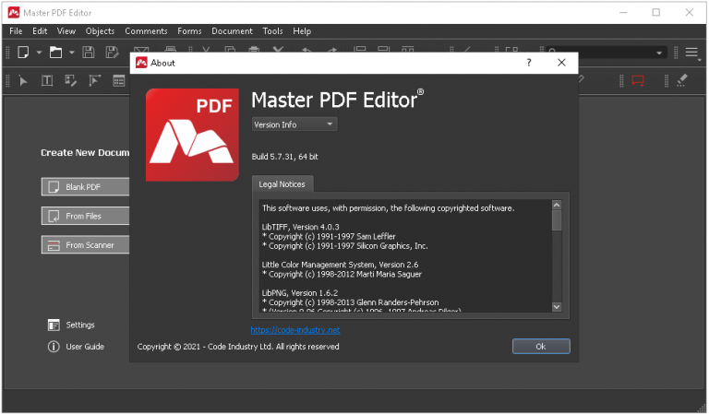Open the hamburger menu icon at toolbar end
The image size is (709, 414).
click(x=691, y=53)
